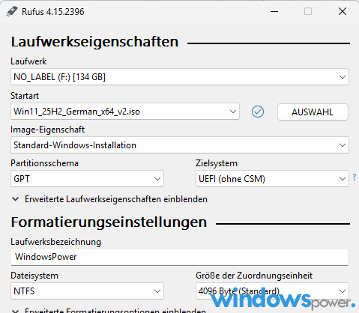Click the ISO checksum checkmark icon
This screenshot has width=359, height=313.
[258, 112]
